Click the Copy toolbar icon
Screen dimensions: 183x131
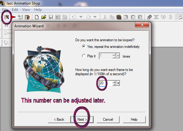[112, 17]
